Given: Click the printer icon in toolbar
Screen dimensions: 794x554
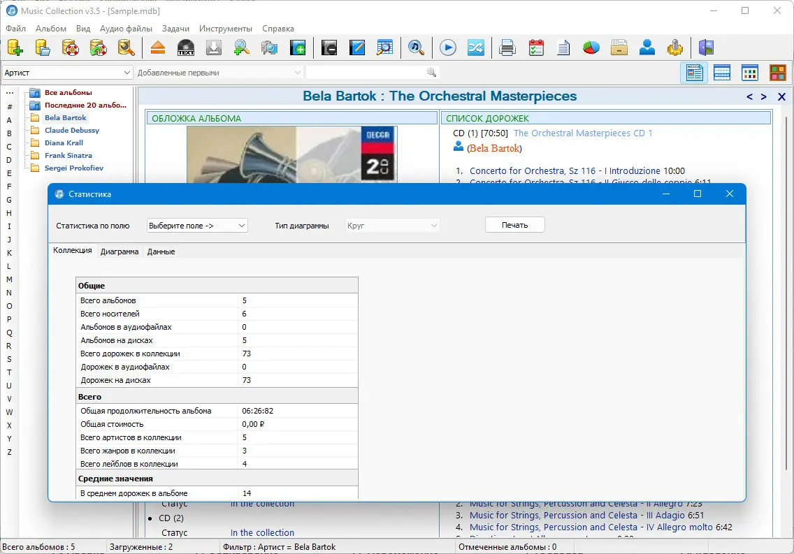Looking at the screenshot, I should click(508, 48).
